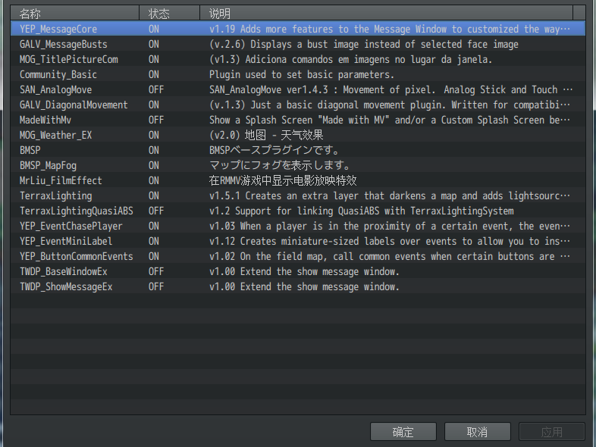Screen dimensions: 596x447
Task: Select the BMSP_MapFog plugin name
Action: [48, 166]
